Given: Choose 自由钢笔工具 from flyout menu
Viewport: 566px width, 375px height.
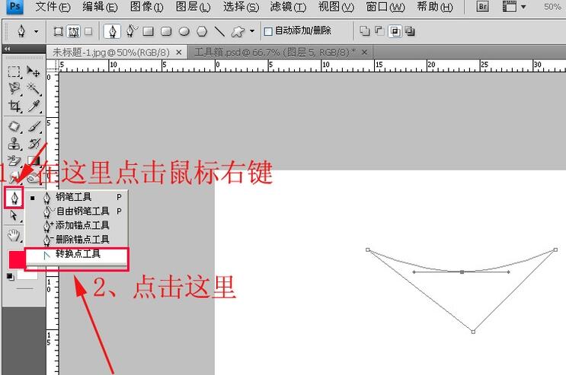Looking at the screenshot, I should 76,211.
